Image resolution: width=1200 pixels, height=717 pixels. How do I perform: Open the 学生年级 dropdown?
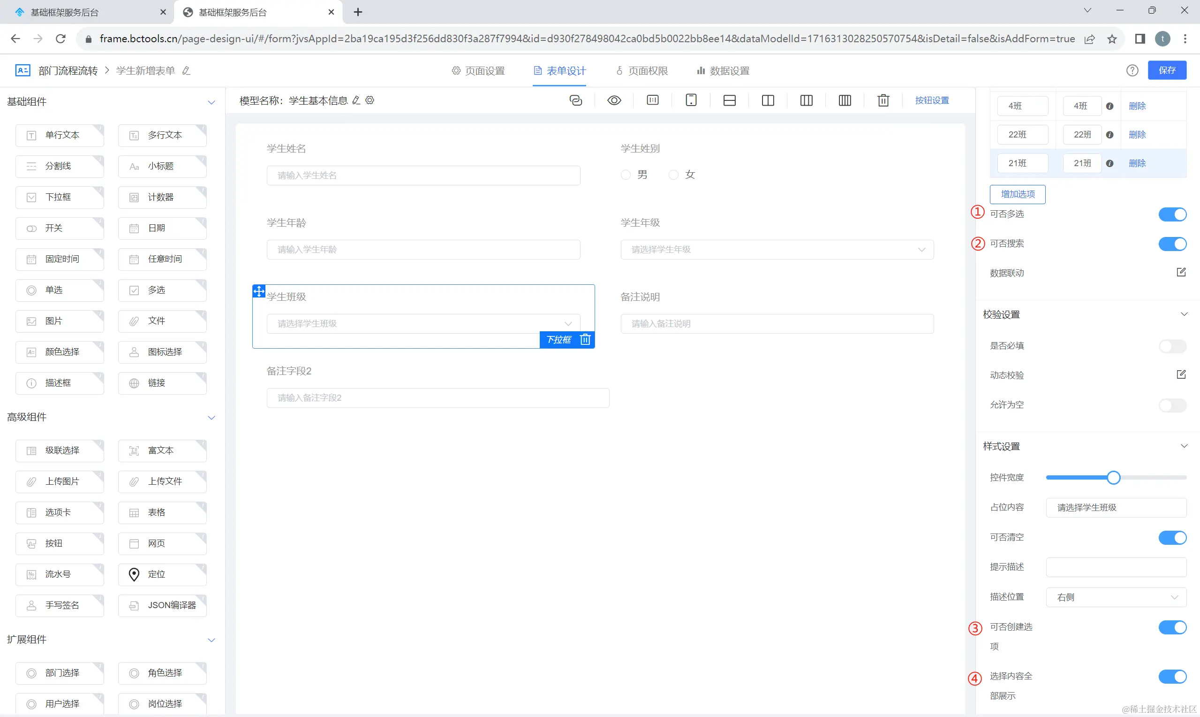(777, 250)
